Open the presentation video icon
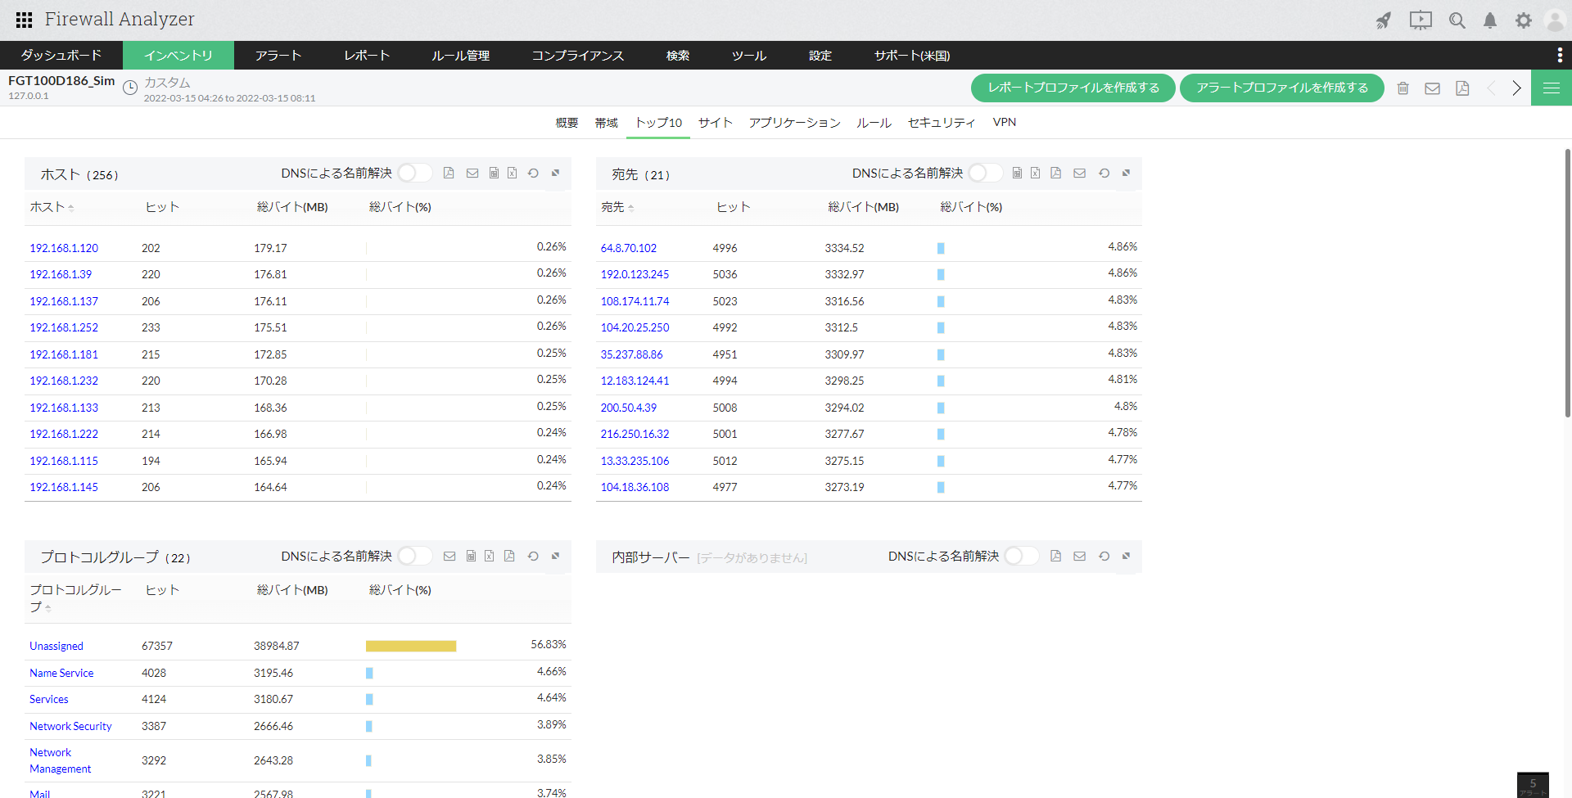Viewport: 1572px width, 798px height. point(1421,20)
